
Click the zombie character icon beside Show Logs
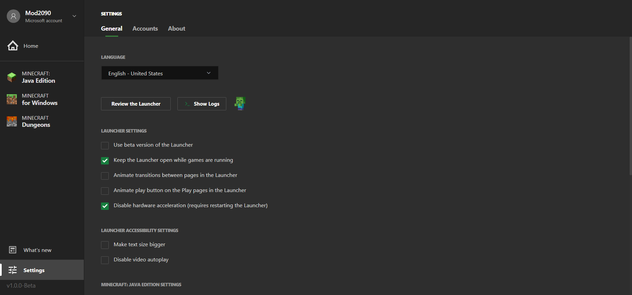(240, 104)
